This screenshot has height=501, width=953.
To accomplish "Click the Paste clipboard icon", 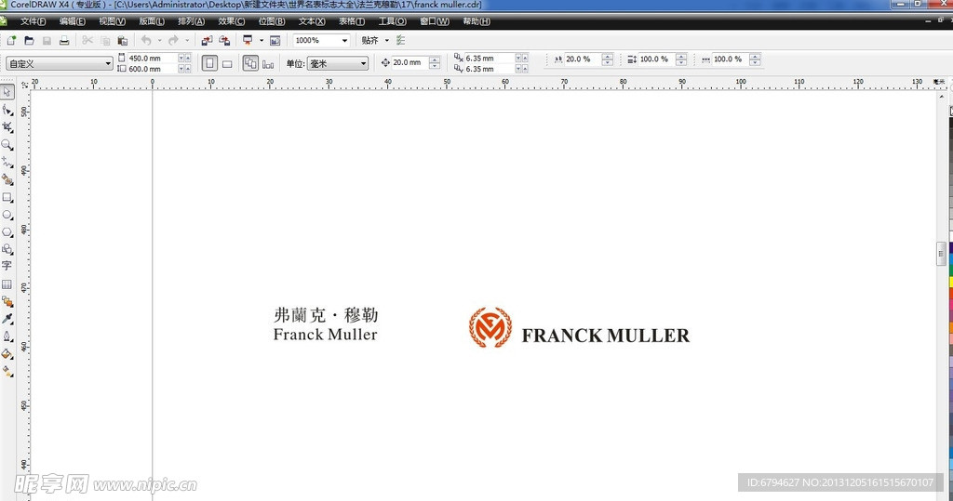I will tap(122, 41).
